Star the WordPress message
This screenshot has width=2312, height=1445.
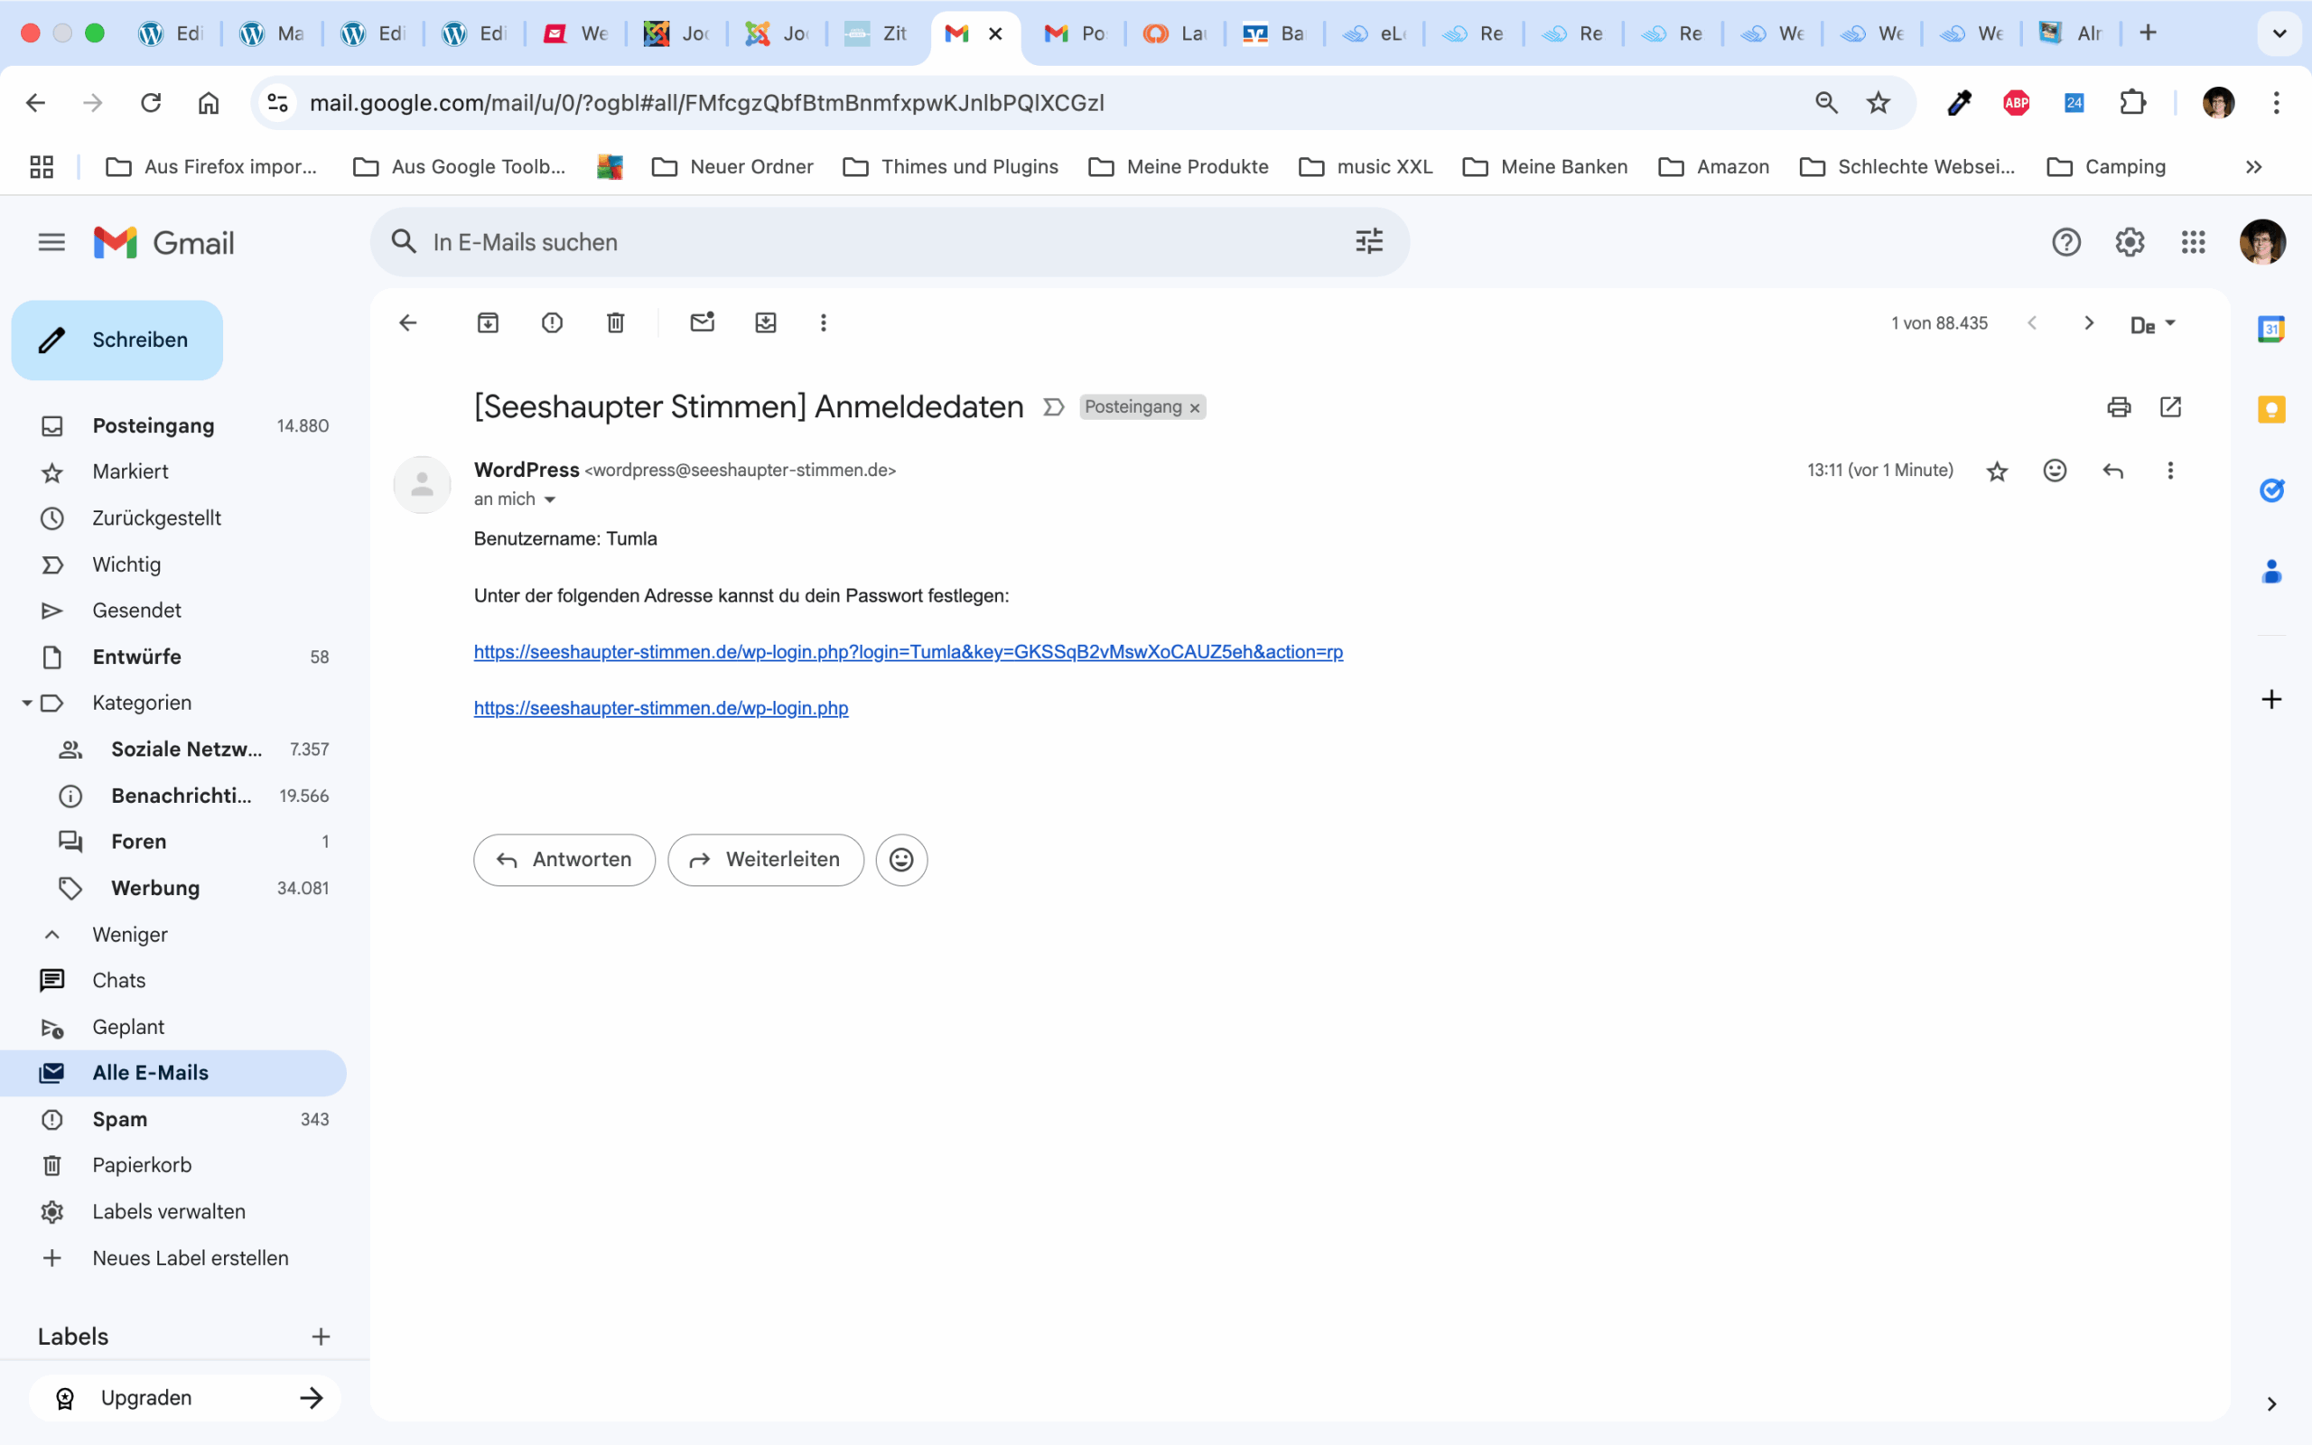[x=1997, y=471]
